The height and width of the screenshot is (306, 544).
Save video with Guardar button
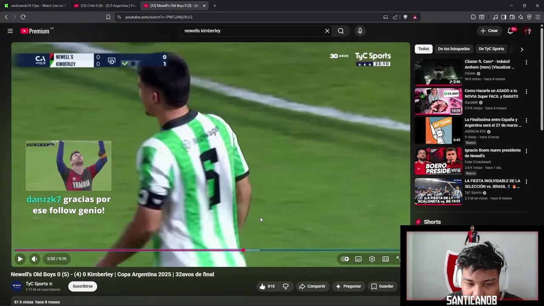coord(382,286)
